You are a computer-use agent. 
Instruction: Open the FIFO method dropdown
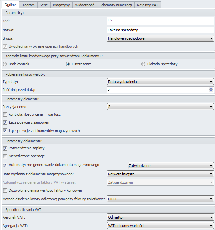pos(160,199)
